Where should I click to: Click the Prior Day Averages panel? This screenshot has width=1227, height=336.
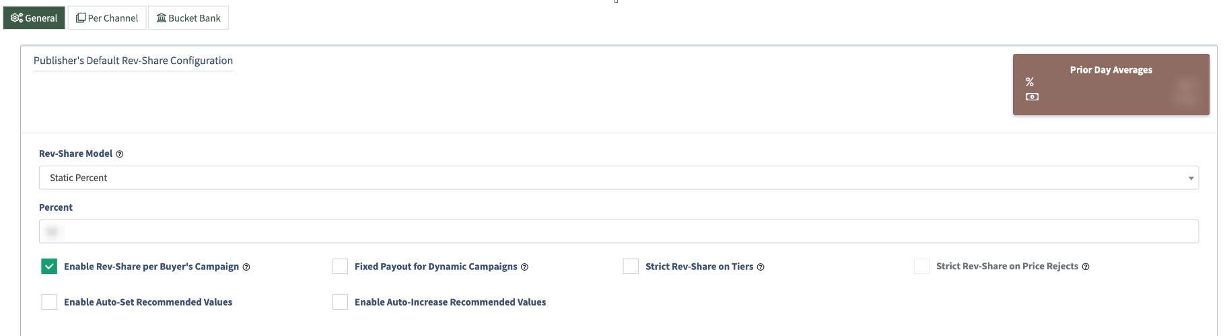pyautogui.click(x=1111, y=85)
